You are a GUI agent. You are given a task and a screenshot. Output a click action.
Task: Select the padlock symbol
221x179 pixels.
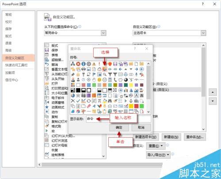click(x=78, y=75)
